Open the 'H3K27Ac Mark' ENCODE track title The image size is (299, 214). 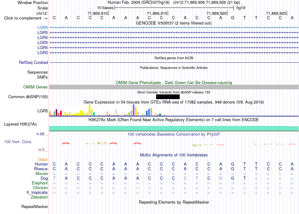[x=173, y=120]
